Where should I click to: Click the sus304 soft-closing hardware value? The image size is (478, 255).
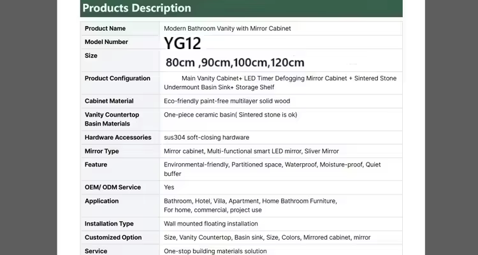point(206,138)
